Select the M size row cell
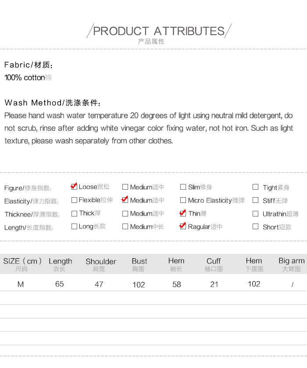Image resolution: width=307 pixels, height=368 pixels. point(21,284)
